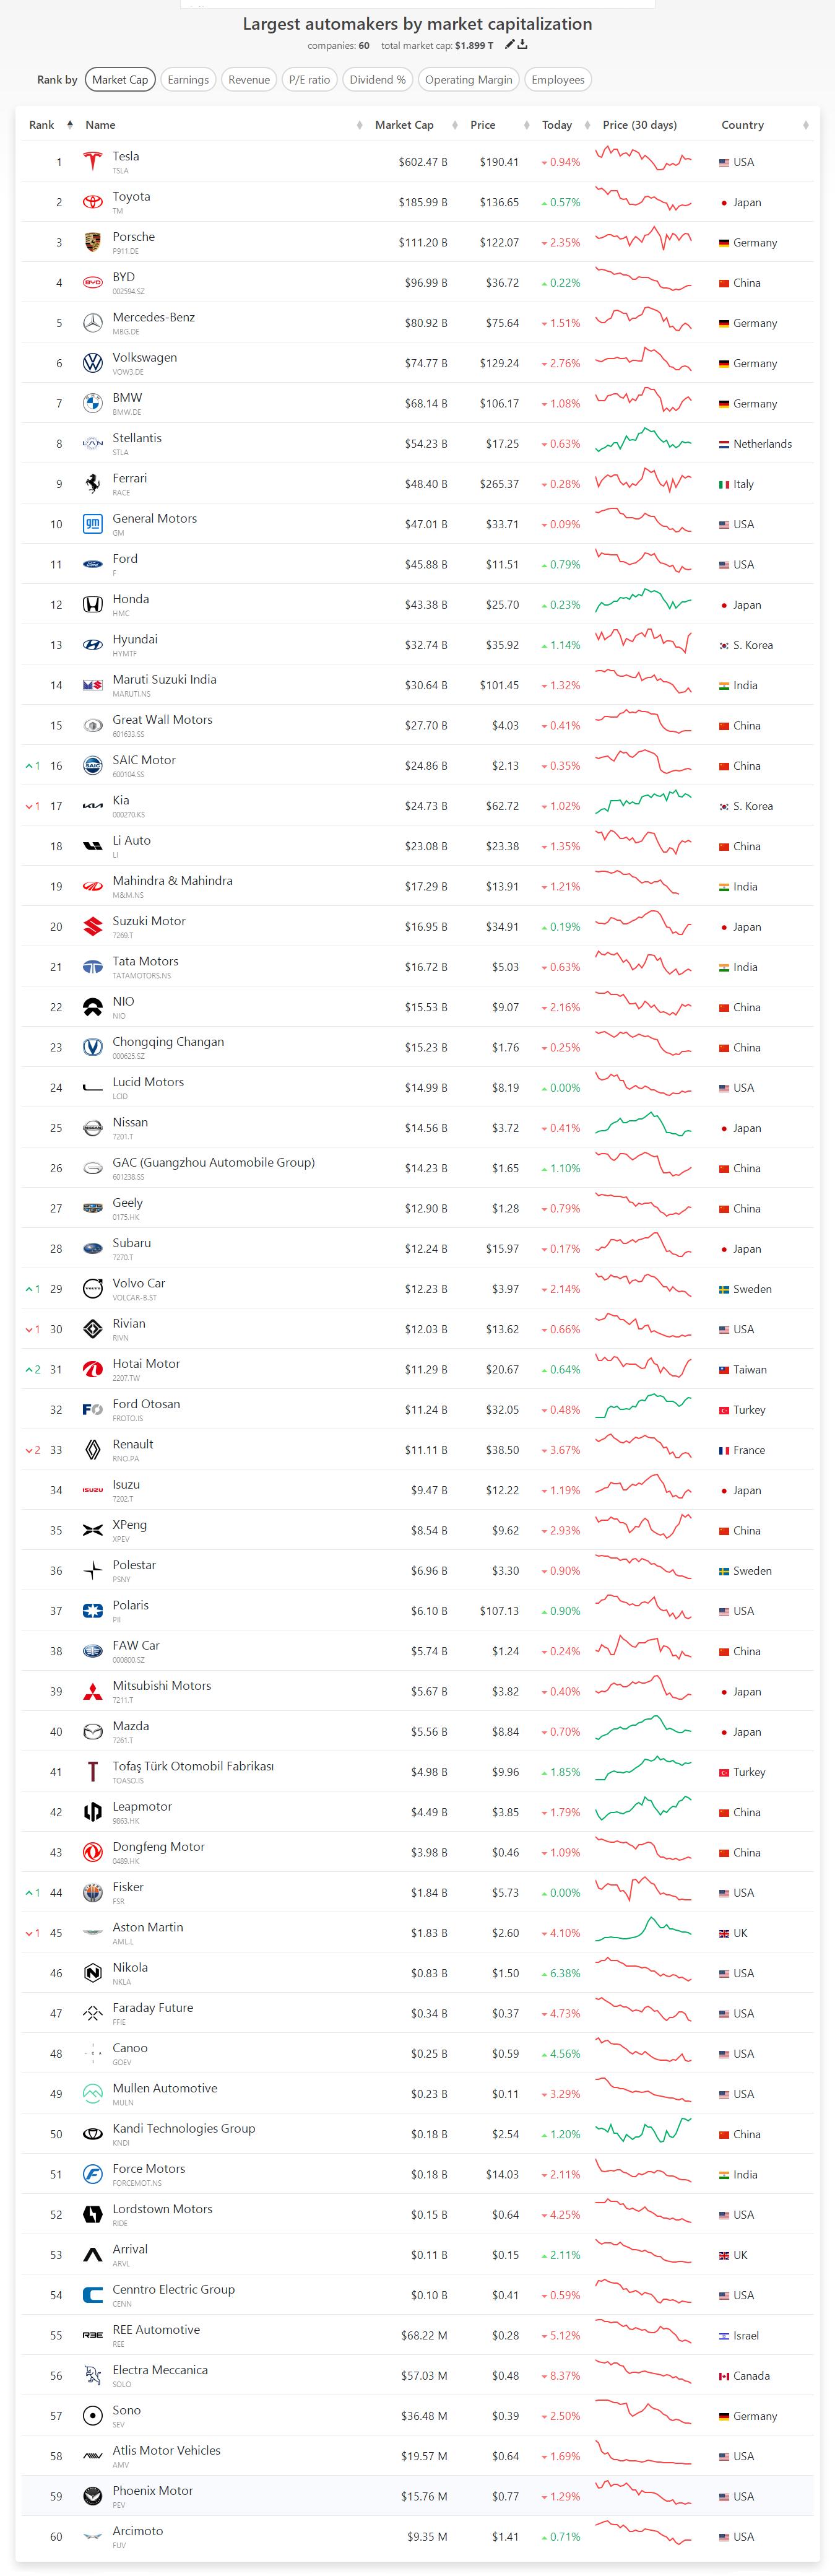The width and height of the screenshot is (835, 2576).
Task: Select the Market Cap ranking pill
Action: click(120, 80)
